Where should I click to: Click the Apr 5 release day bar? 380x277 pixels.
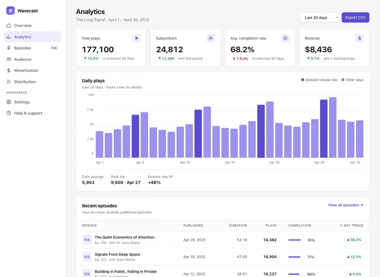point(135,136)
